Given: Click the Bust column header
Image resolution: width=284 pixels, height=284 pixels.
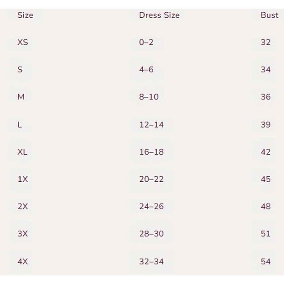Looking at the screenshot, I should tap(270, 15).
